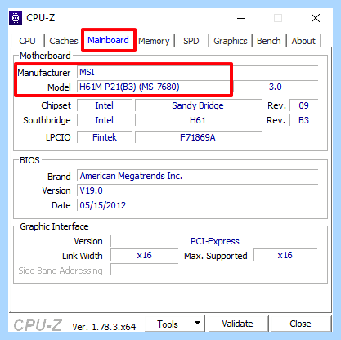This screenshot has width=341, height=340.
Task: Click the CPU-Z app icon in title bar
Action: click(x=16, y=18)
